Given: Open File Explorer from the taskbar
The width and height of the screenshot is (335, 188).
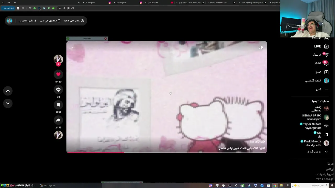Looking at the screenshot, I should pyautogui.click(x=281, y=185).
